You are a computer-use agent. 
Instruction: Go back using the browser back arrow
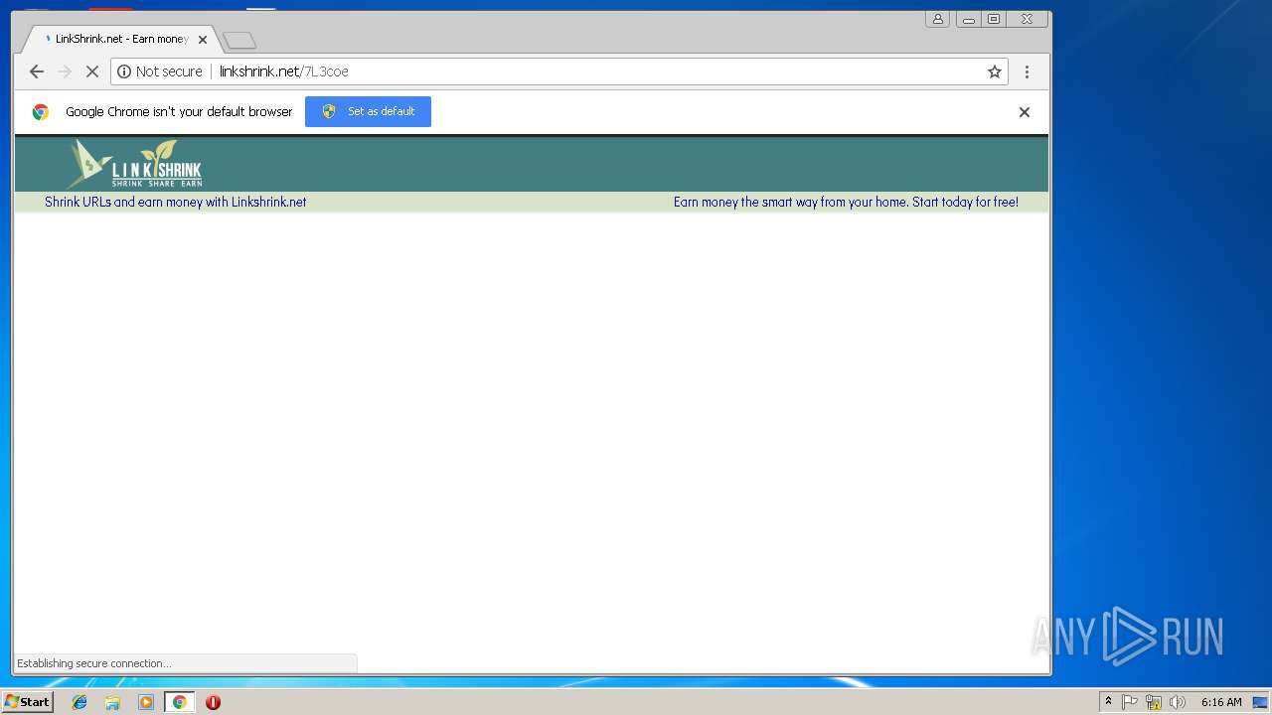click(x=37, y=71)
